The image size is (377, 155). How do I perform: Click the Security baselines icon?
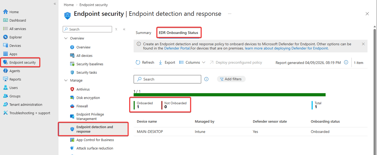(x=72, y=64)
